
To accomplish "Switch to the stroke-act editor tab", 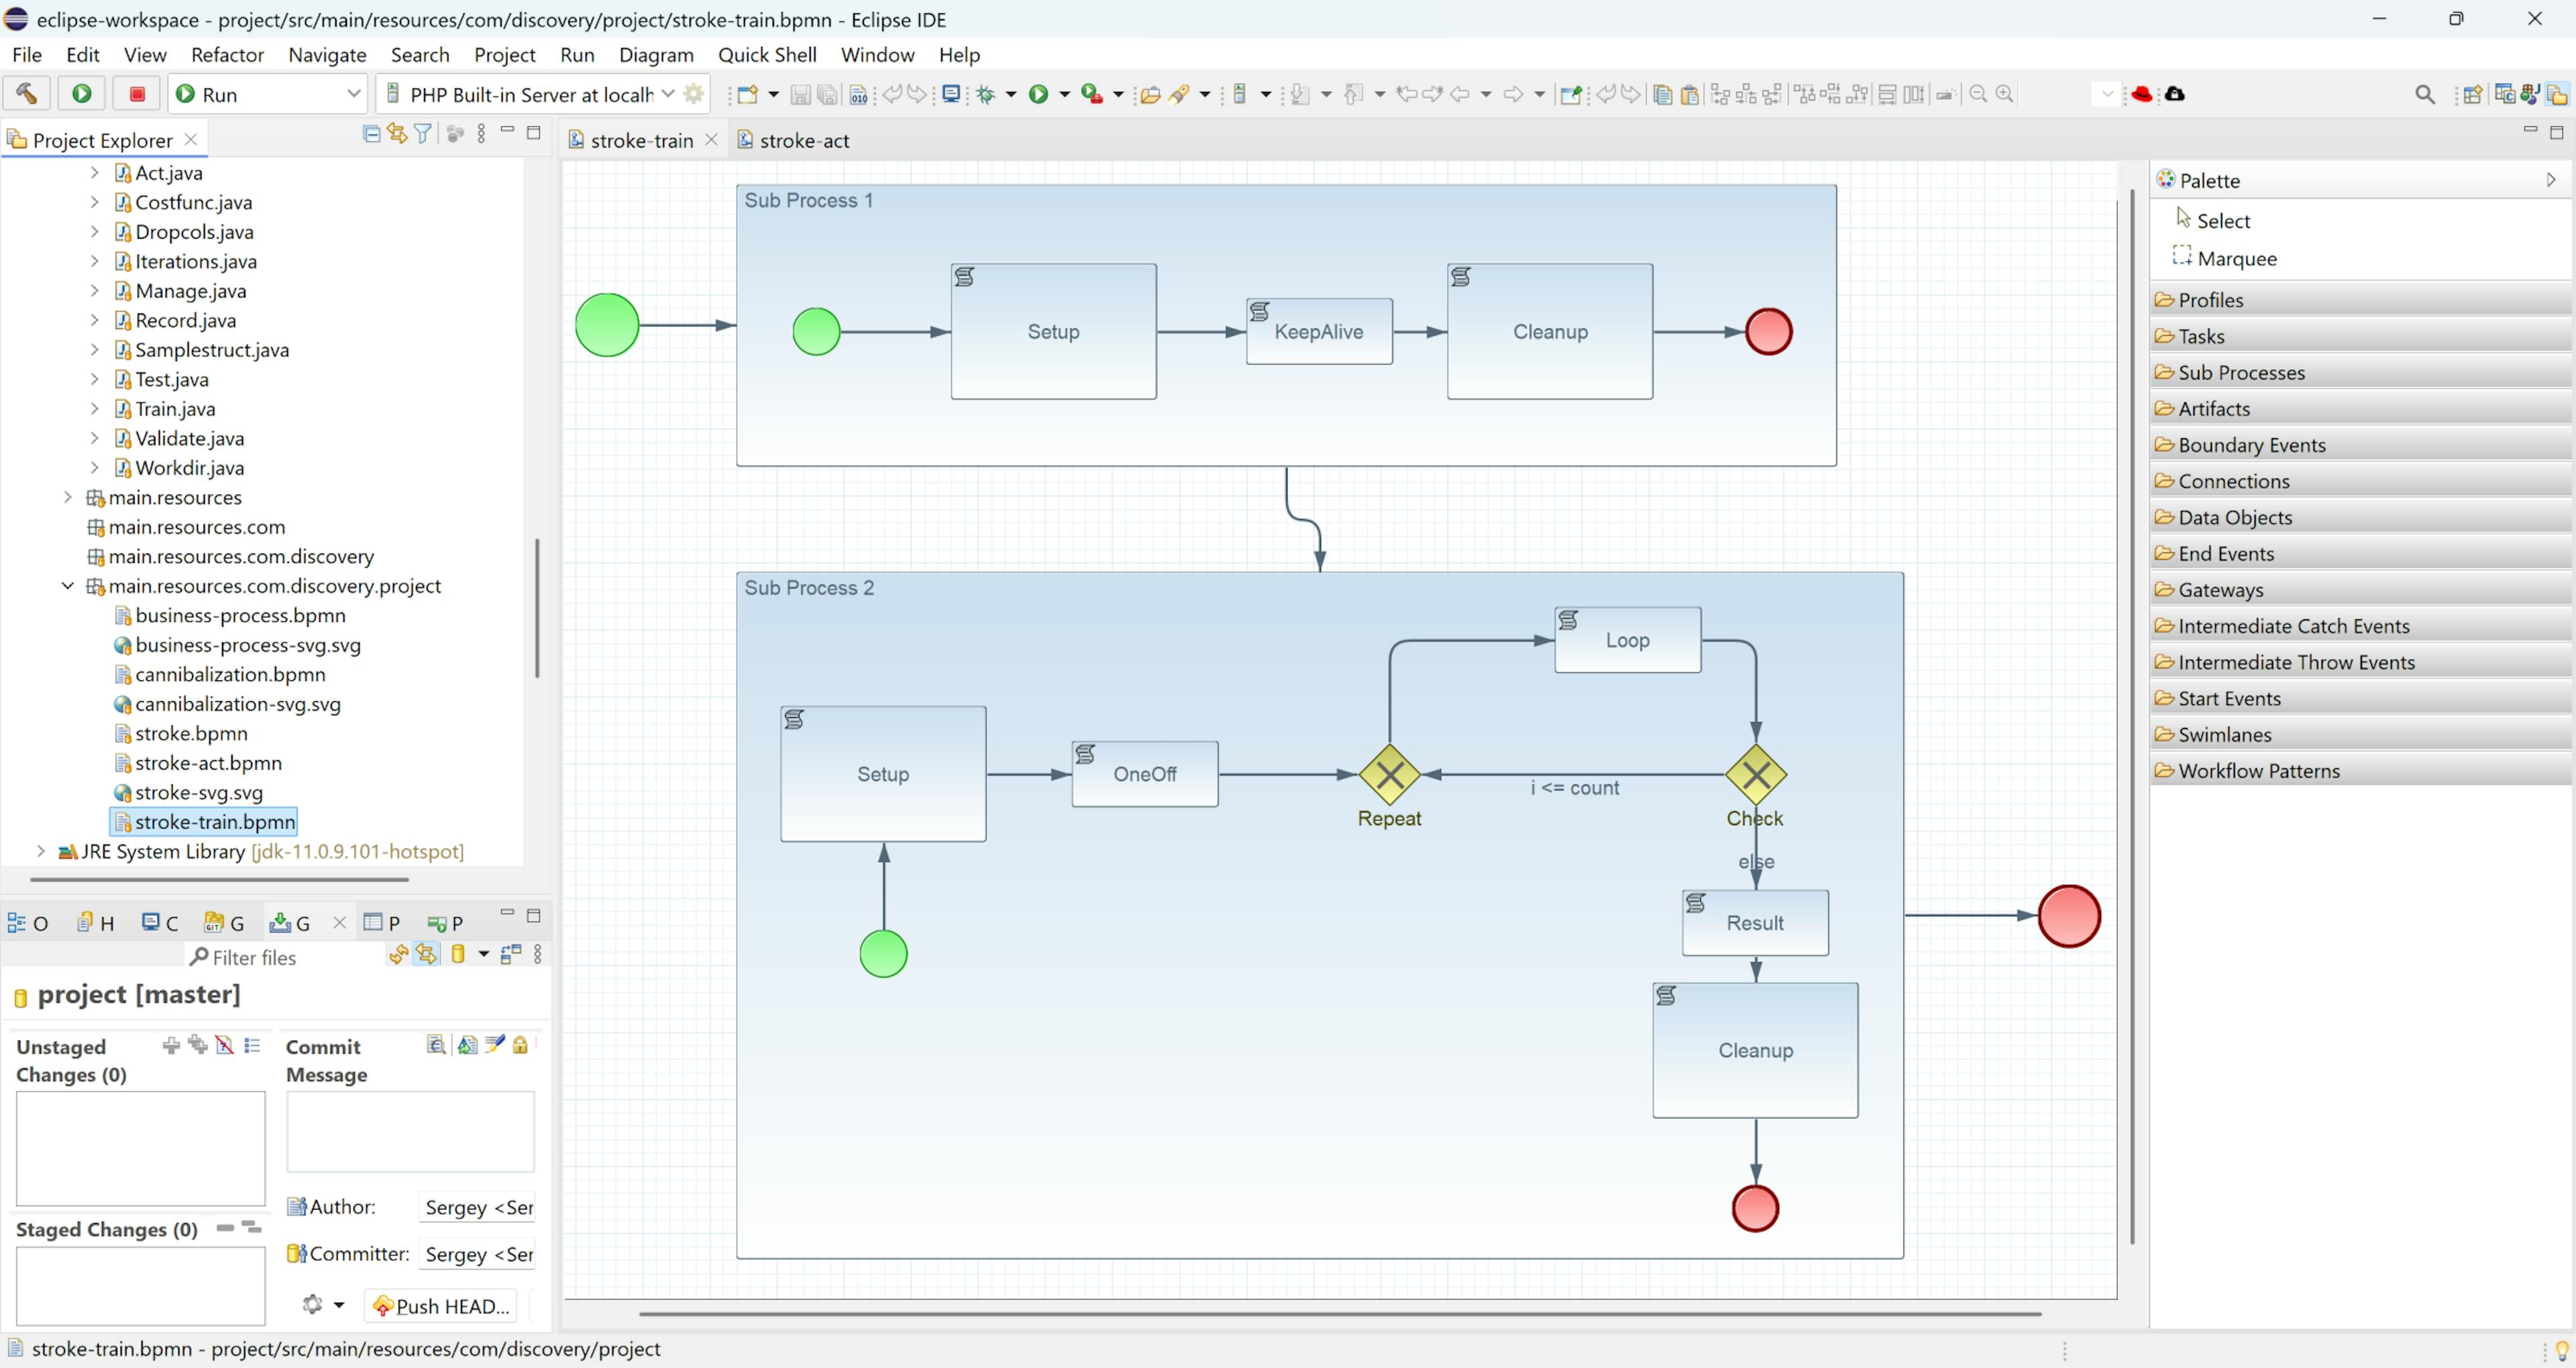I will pyautogui.click(x=803, y=141).
